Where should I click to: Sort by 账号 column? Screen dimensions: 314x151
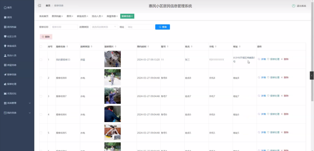pos(167,46)
